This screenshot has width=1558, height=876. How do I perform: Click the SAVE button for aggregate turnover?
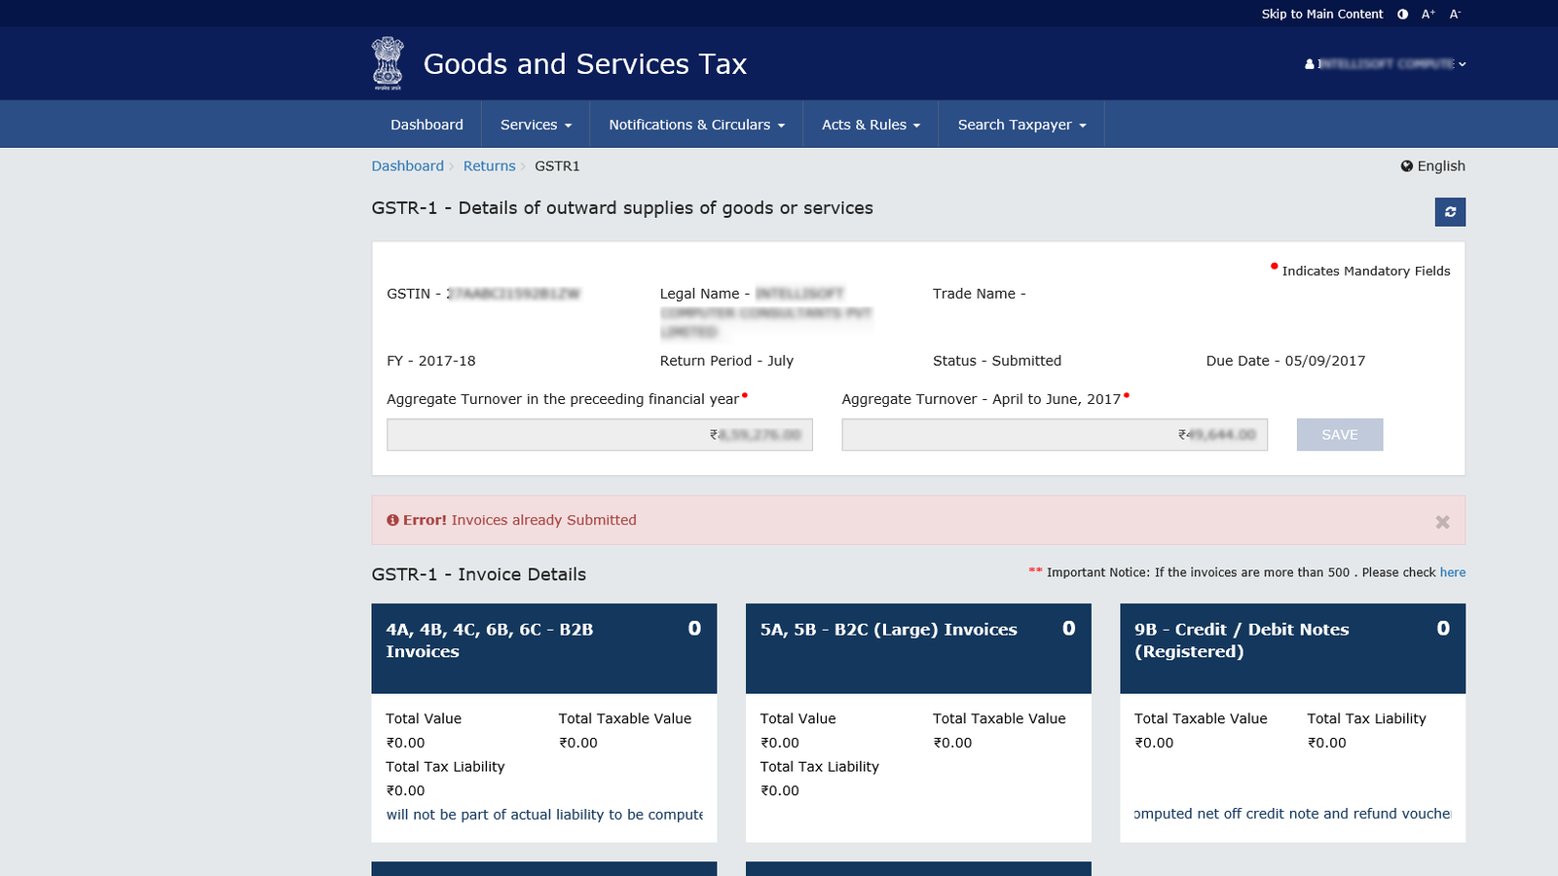[x=1339, y=434]
